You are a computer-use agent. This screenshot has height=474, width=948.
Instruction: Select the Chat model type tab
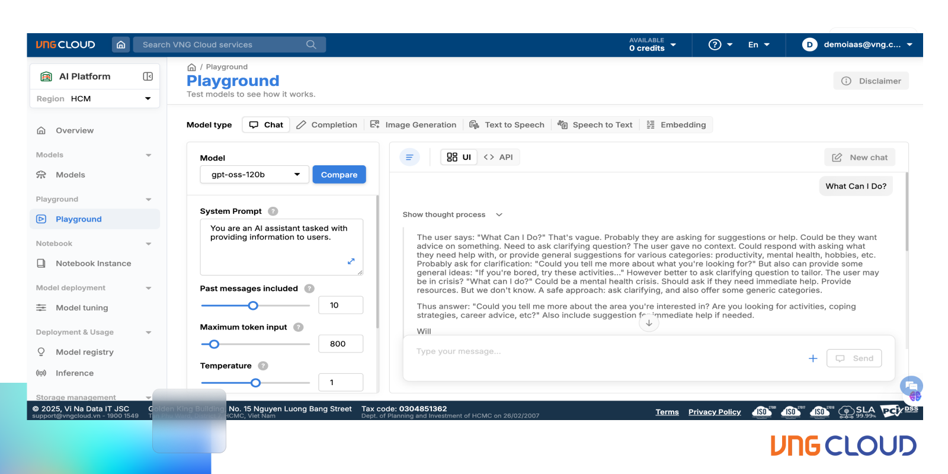coord(266,125)
